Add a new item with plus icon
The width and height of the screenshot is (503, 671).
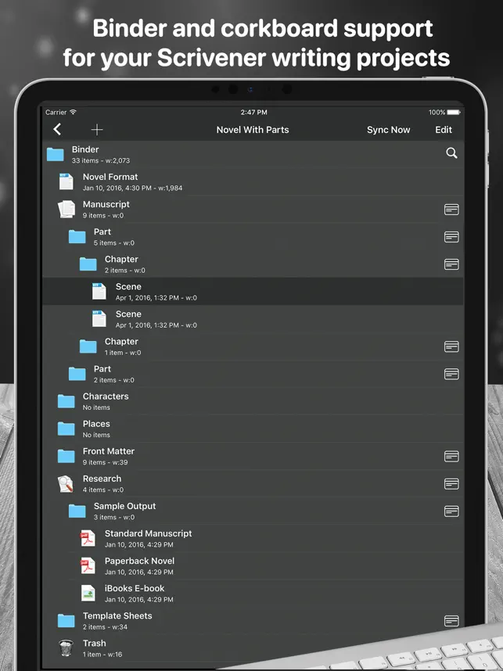tap(97, 130)
